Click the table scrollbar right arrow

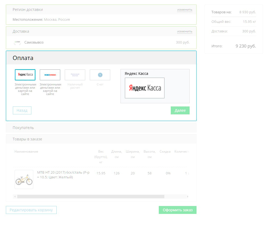[x=188, y=196]
